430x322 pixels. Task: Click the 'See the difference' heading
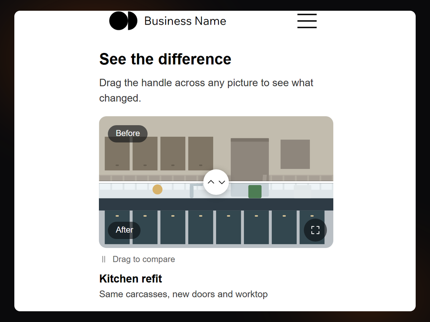[165, 59]
